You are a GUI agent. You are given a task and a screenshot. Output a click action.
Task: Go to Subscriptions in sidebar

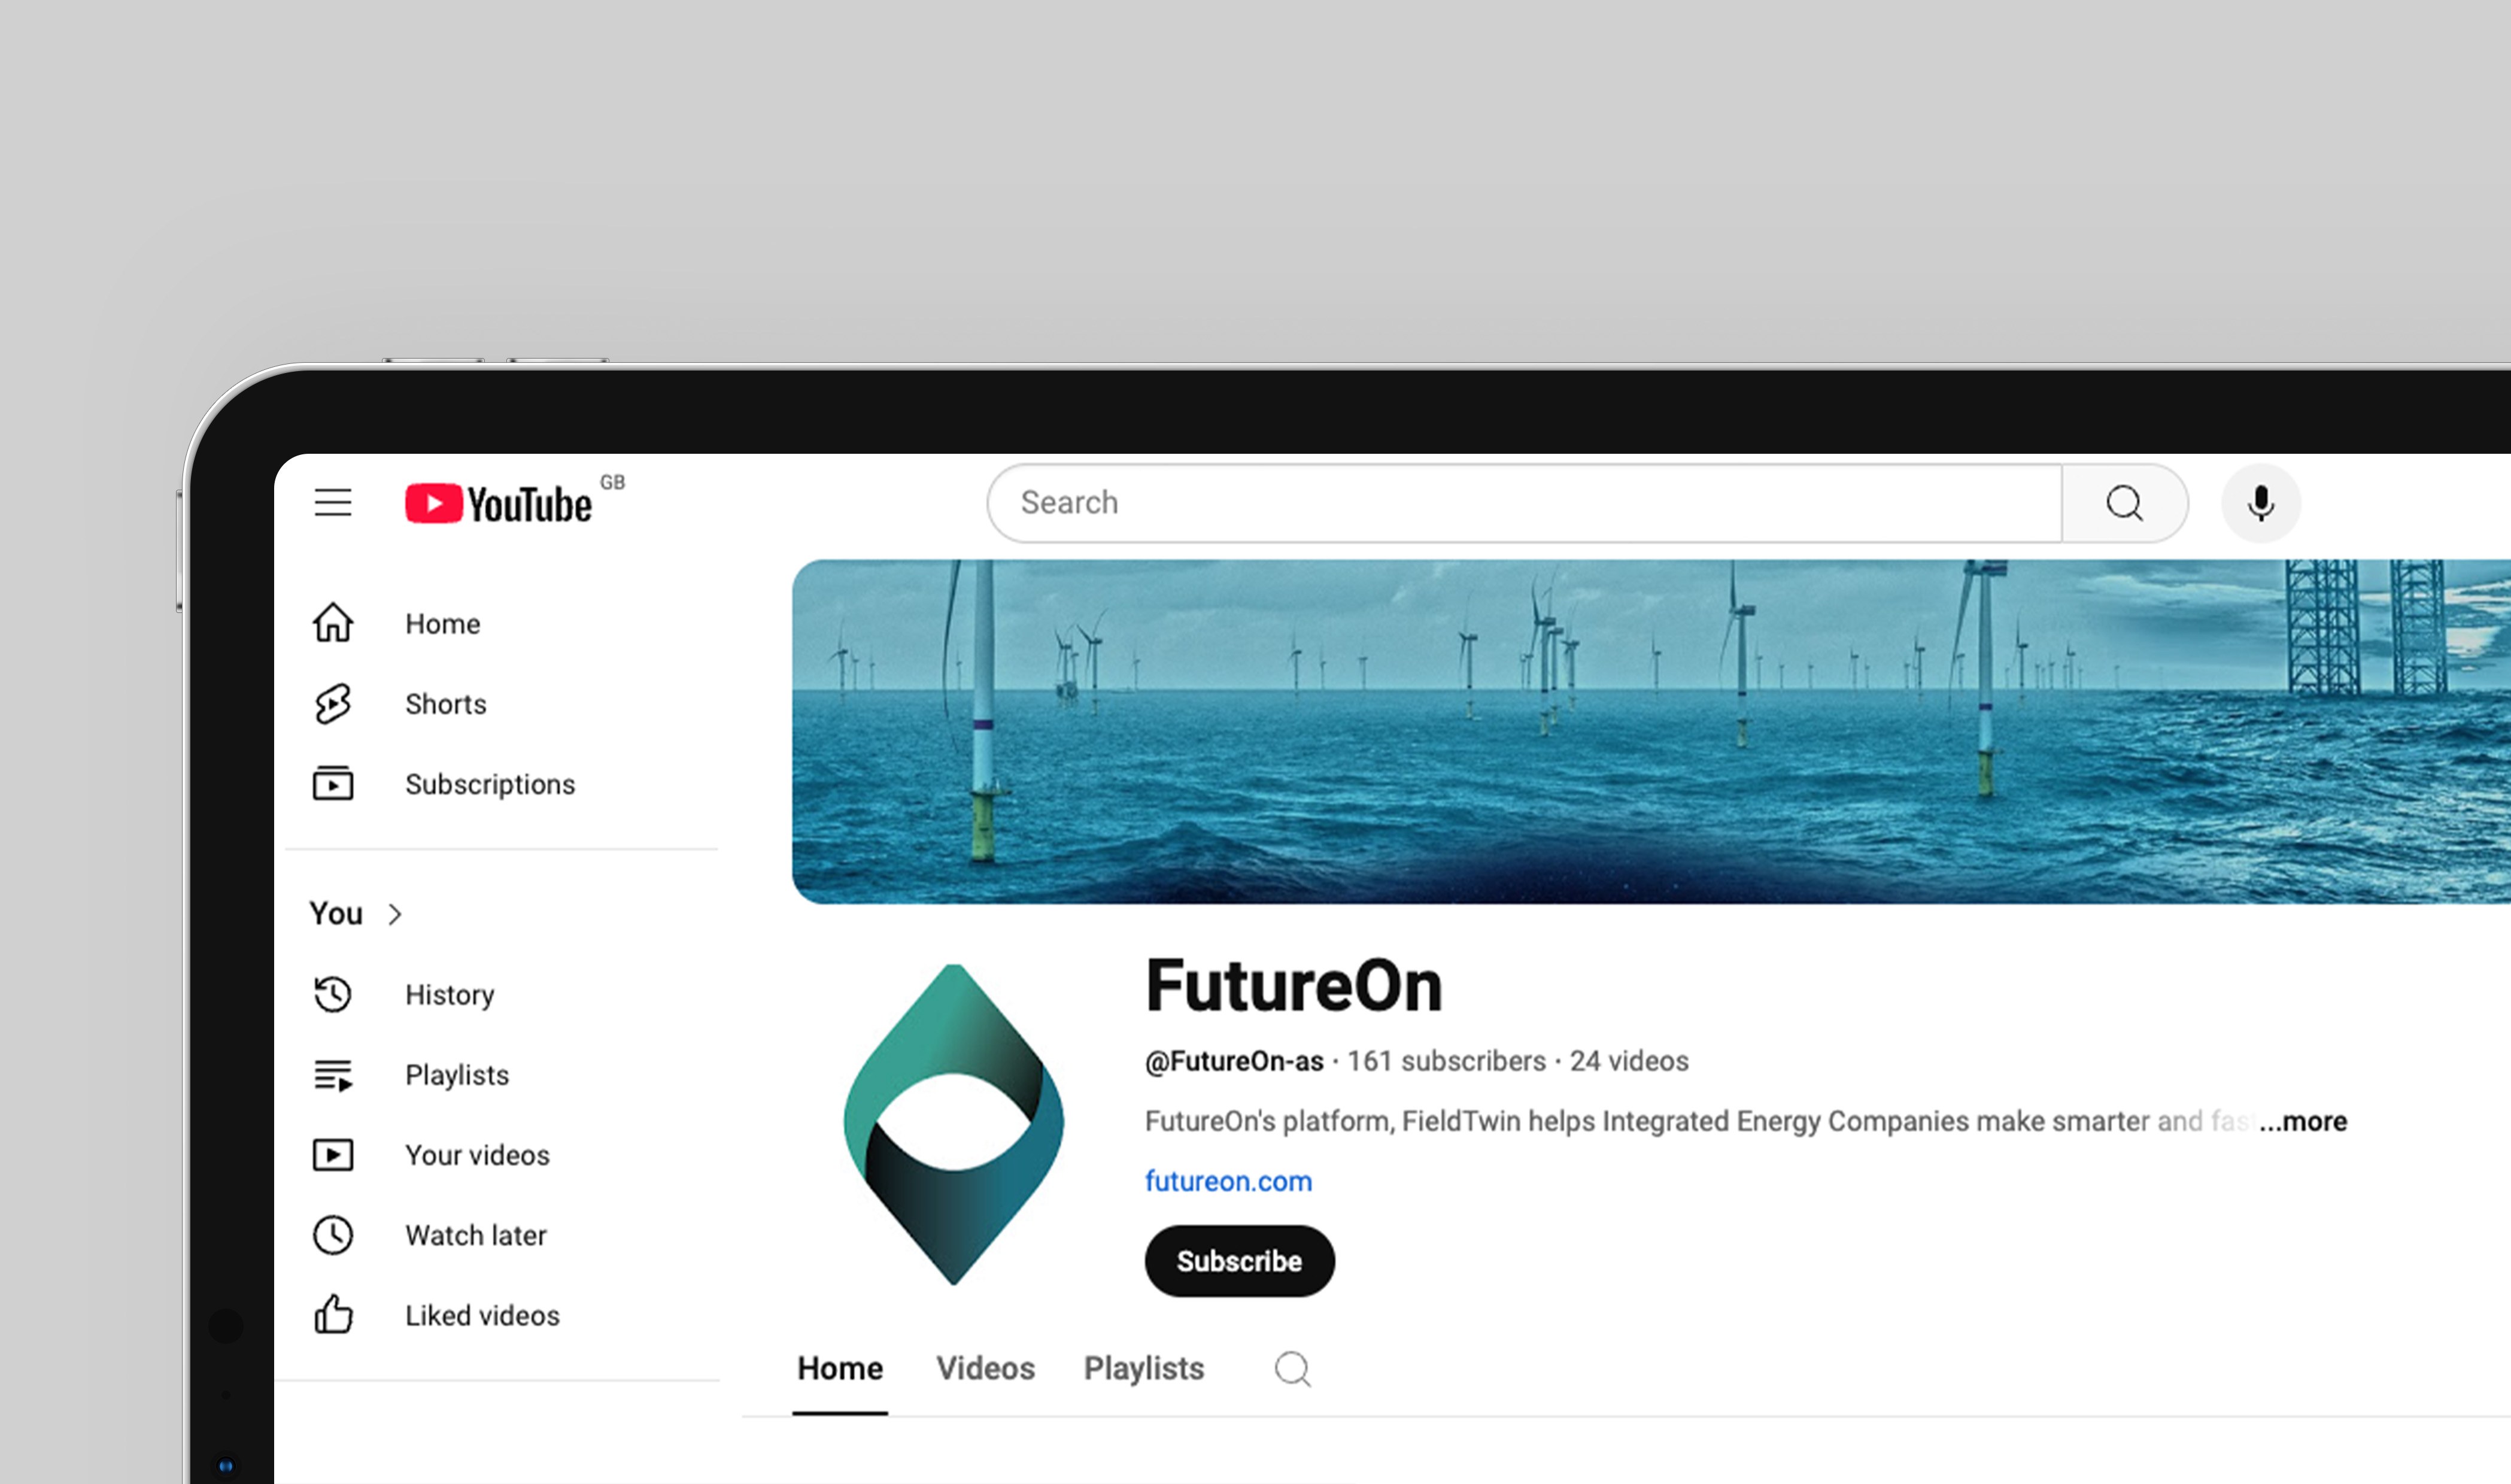489,784
